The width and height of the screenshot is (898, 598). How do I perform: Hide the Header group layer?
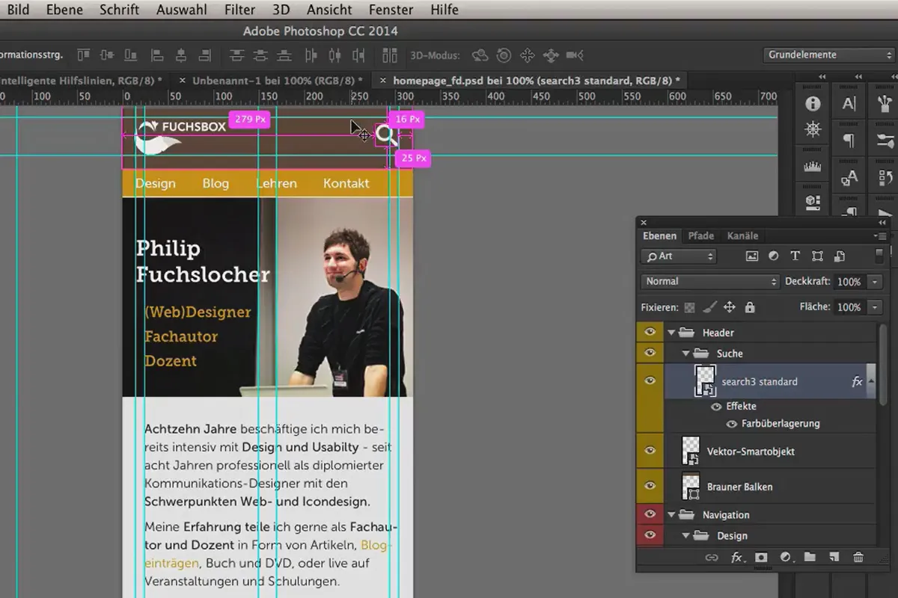click(x=650, y=333)
